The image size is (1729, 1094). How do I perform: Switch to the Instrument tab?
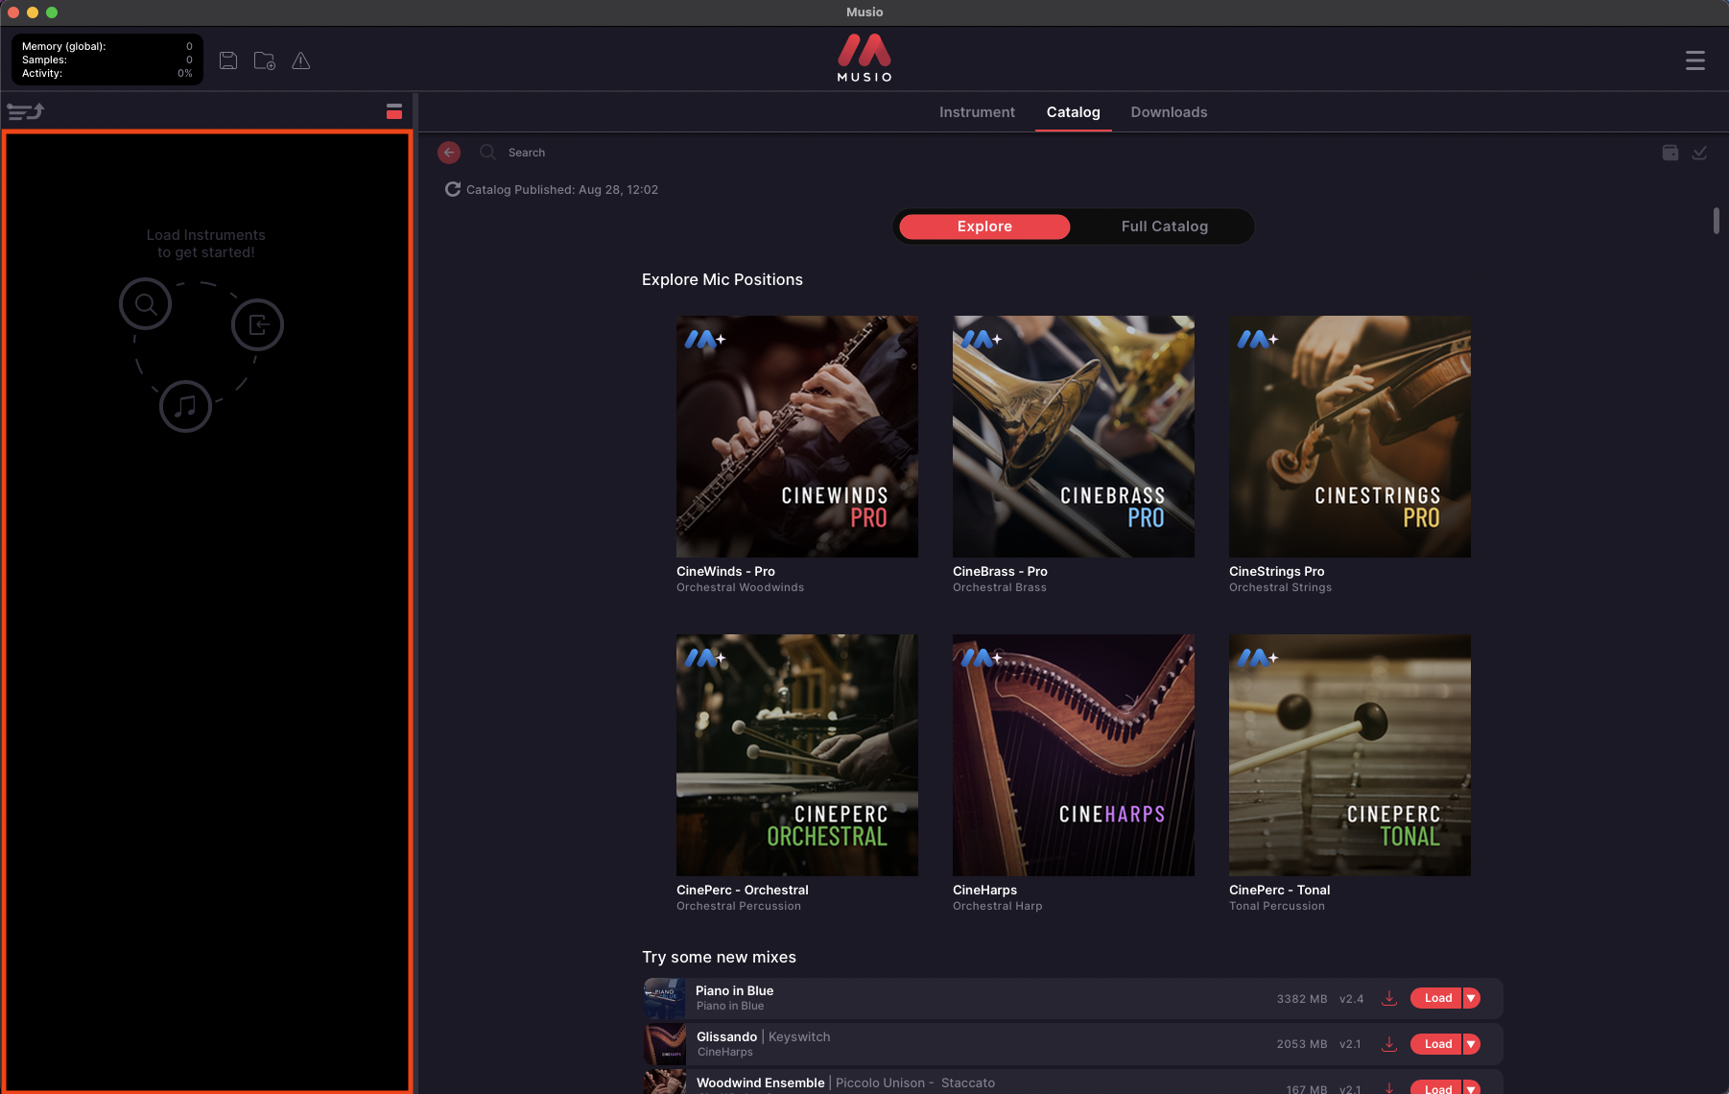click(977, 112)
